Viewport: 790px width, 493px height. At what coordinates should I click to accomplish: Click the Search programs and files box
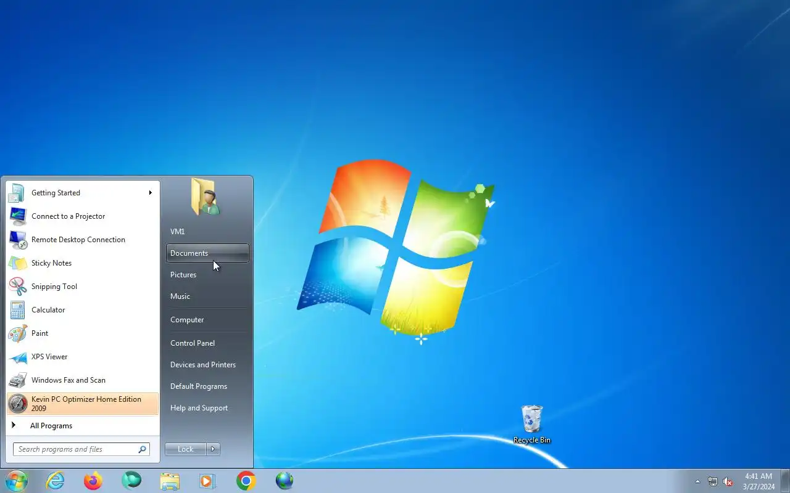click(81, 449)
